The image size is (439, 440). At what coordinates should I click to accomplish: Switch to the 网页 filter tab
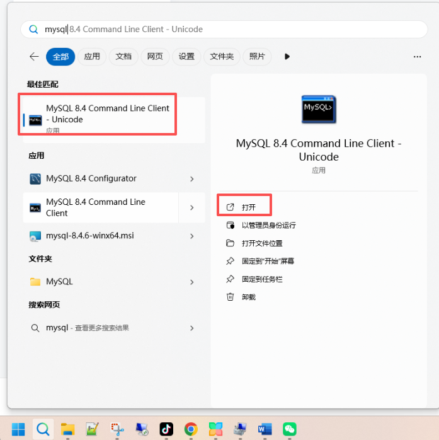(x=155, y=57)
